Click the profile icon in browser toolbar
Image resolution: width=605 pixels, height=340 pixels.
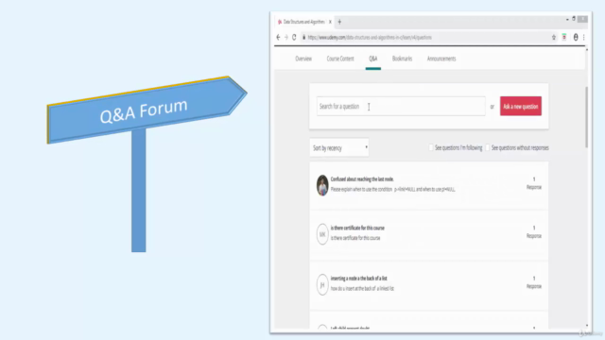coord(576,38)
